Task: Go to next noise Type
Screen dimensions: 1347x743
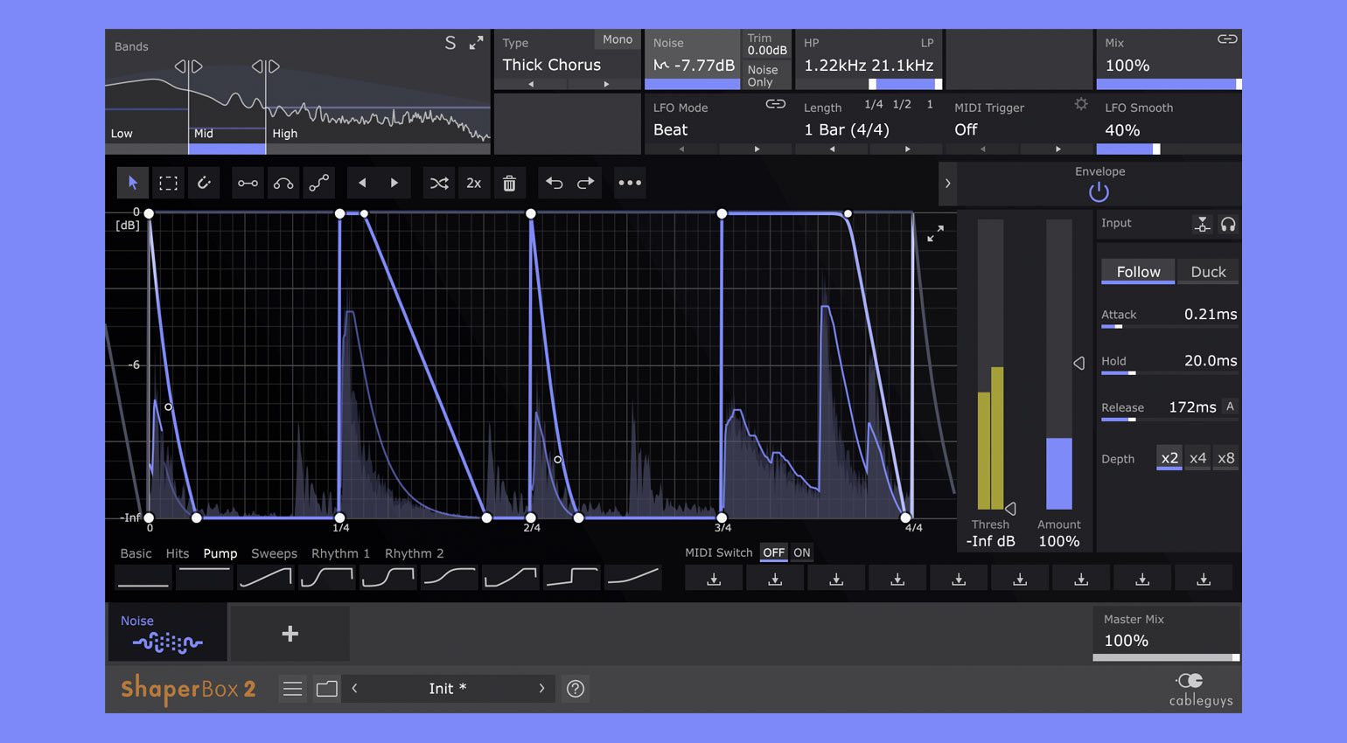Action: 606,84
